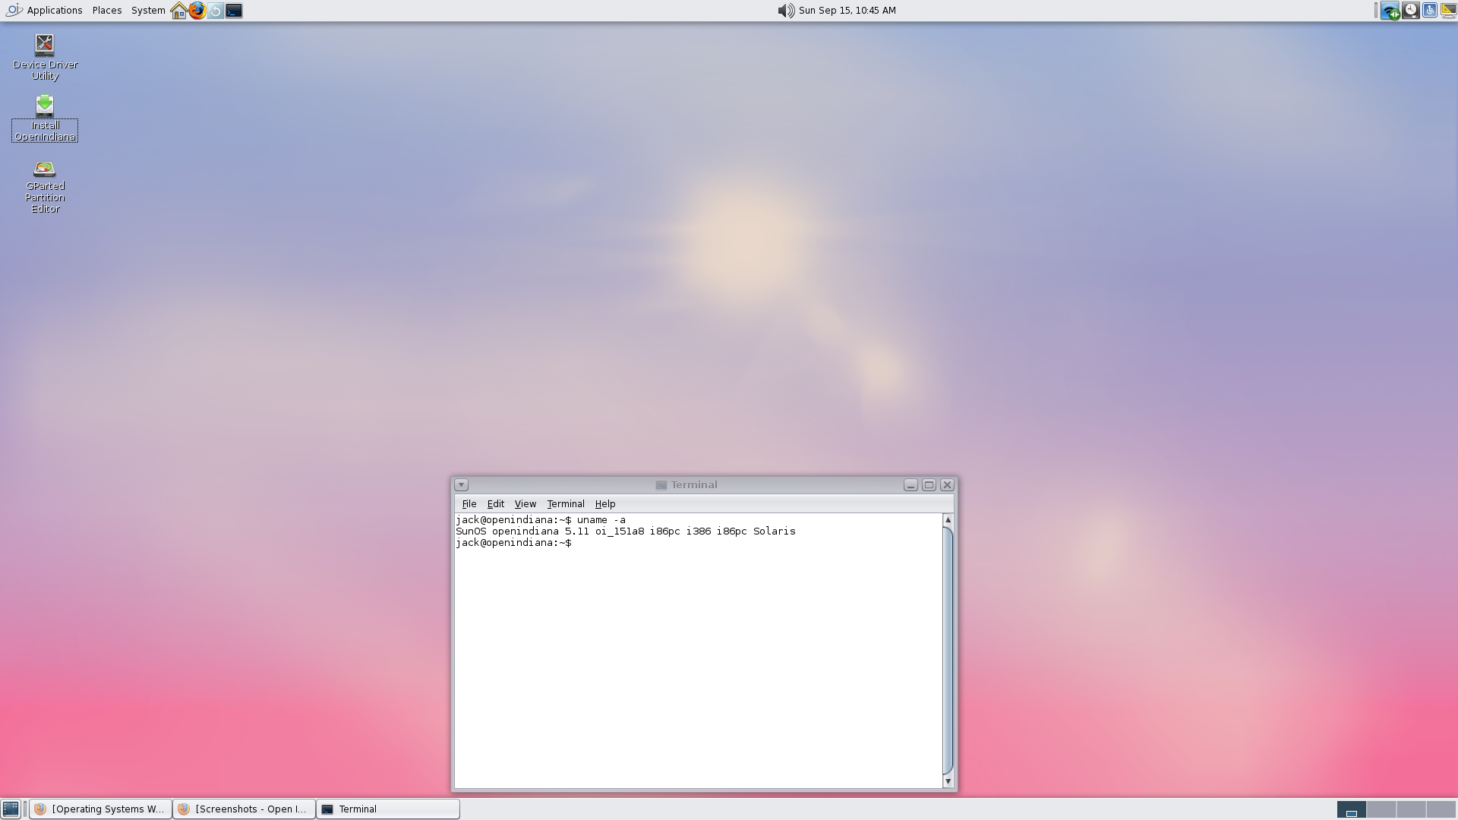Click the top panel notification area handle
Viewport: 1458px width, 820px height.
click(1376, 11)
